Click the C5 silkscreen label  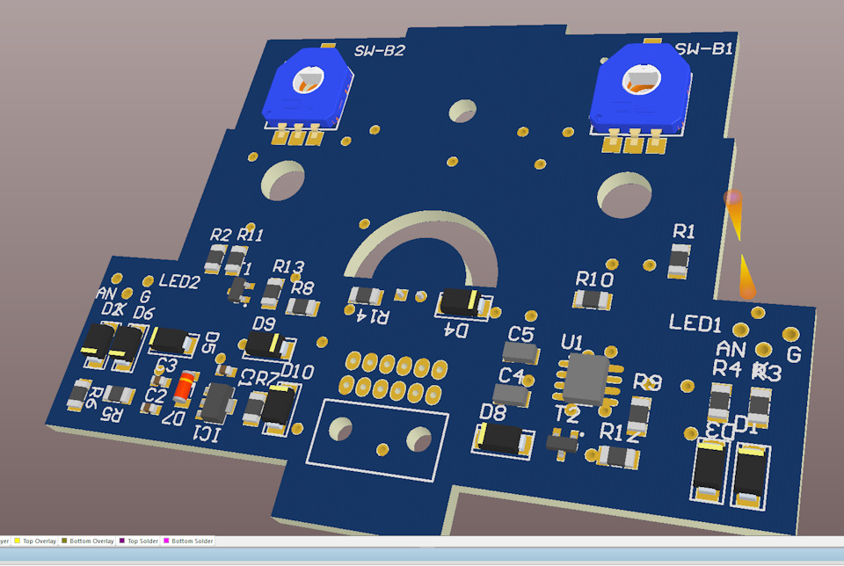pyautogui.click(x=520, y=335)
